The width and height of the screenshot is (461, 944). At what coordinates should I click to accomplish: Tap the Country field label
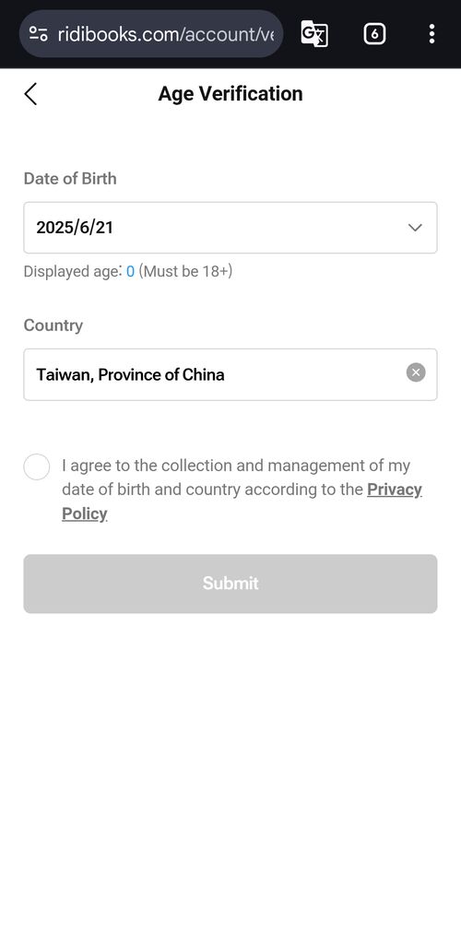[53, 325]
